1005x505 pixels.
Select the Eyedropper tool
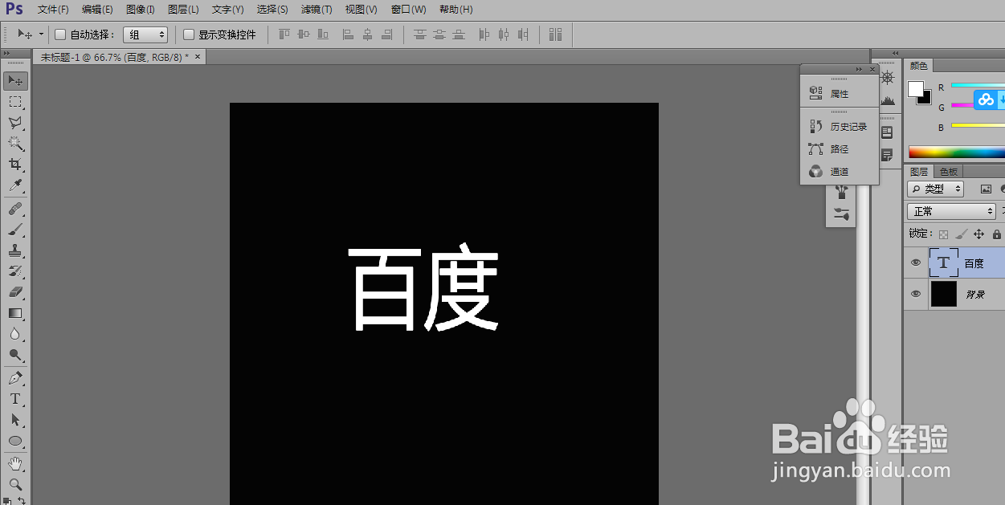pyautogui.click(x=15, y=186)
